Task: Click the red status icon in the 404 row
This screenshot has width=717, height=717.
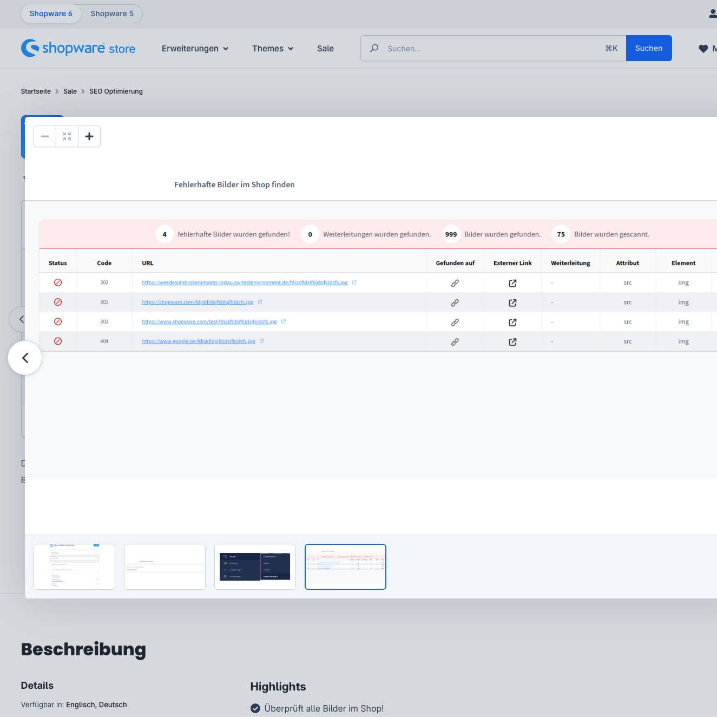Action: [58, 341]
